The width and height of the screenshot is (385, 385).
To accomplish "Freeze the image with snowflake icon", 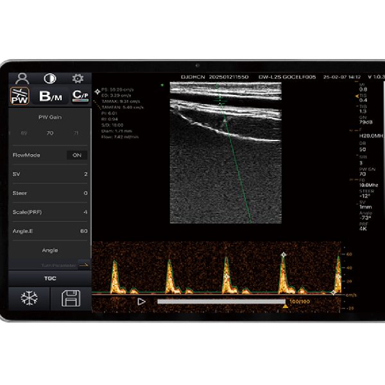I will coord(28,299).
